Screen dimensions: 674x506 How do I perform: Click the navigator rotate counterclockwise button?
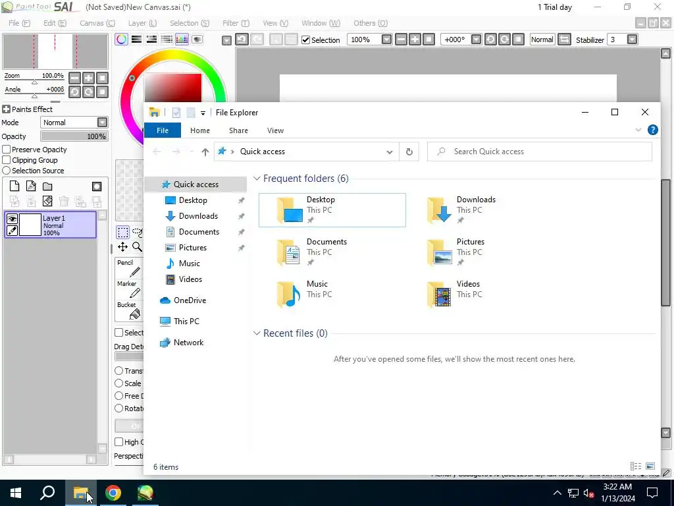(x=75, y=92)
